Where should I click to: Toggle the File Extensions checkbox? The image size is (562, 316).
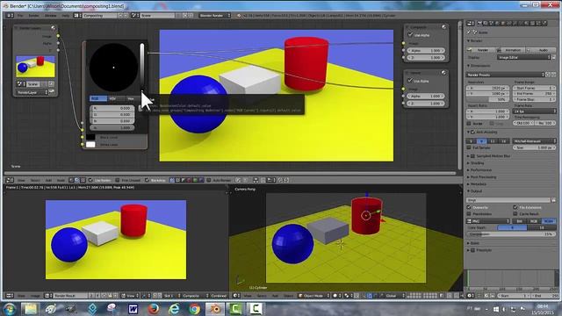point(515,207)
